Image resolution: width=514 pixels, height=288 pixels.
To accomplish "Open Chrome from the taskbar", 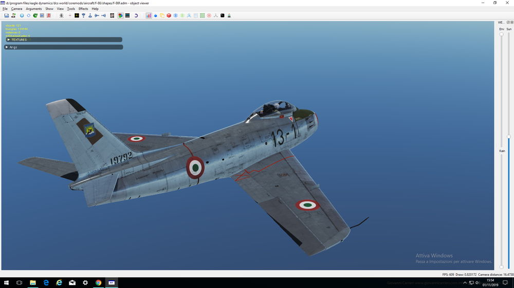I will [x=98, y=282].
